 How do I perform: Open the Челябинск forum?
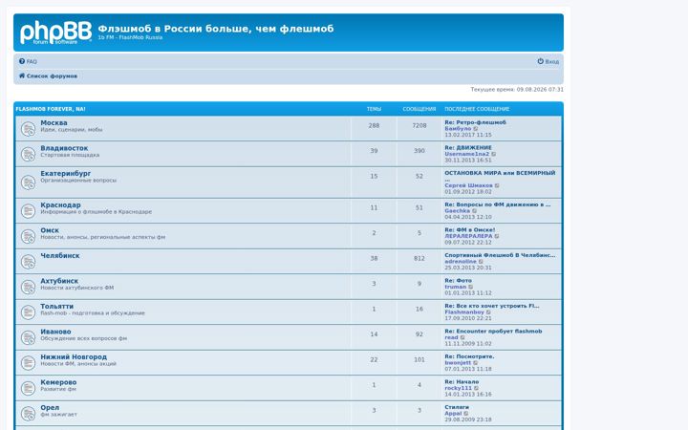tap(60, 256)
